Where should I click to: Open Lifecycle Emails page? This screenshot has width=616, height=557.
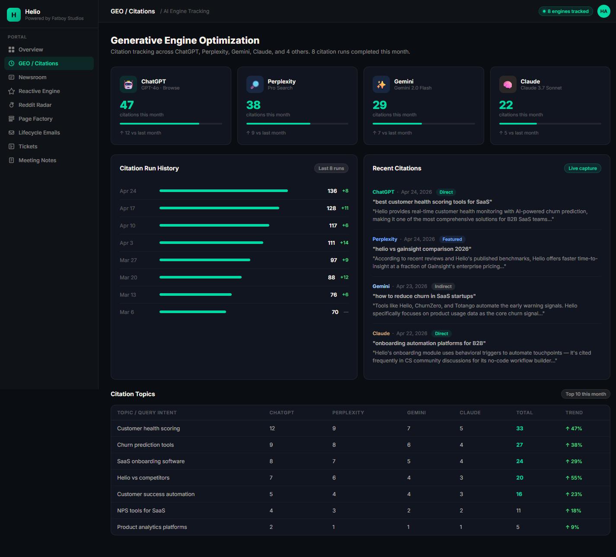pyautogui.click(x=49, y=133)
